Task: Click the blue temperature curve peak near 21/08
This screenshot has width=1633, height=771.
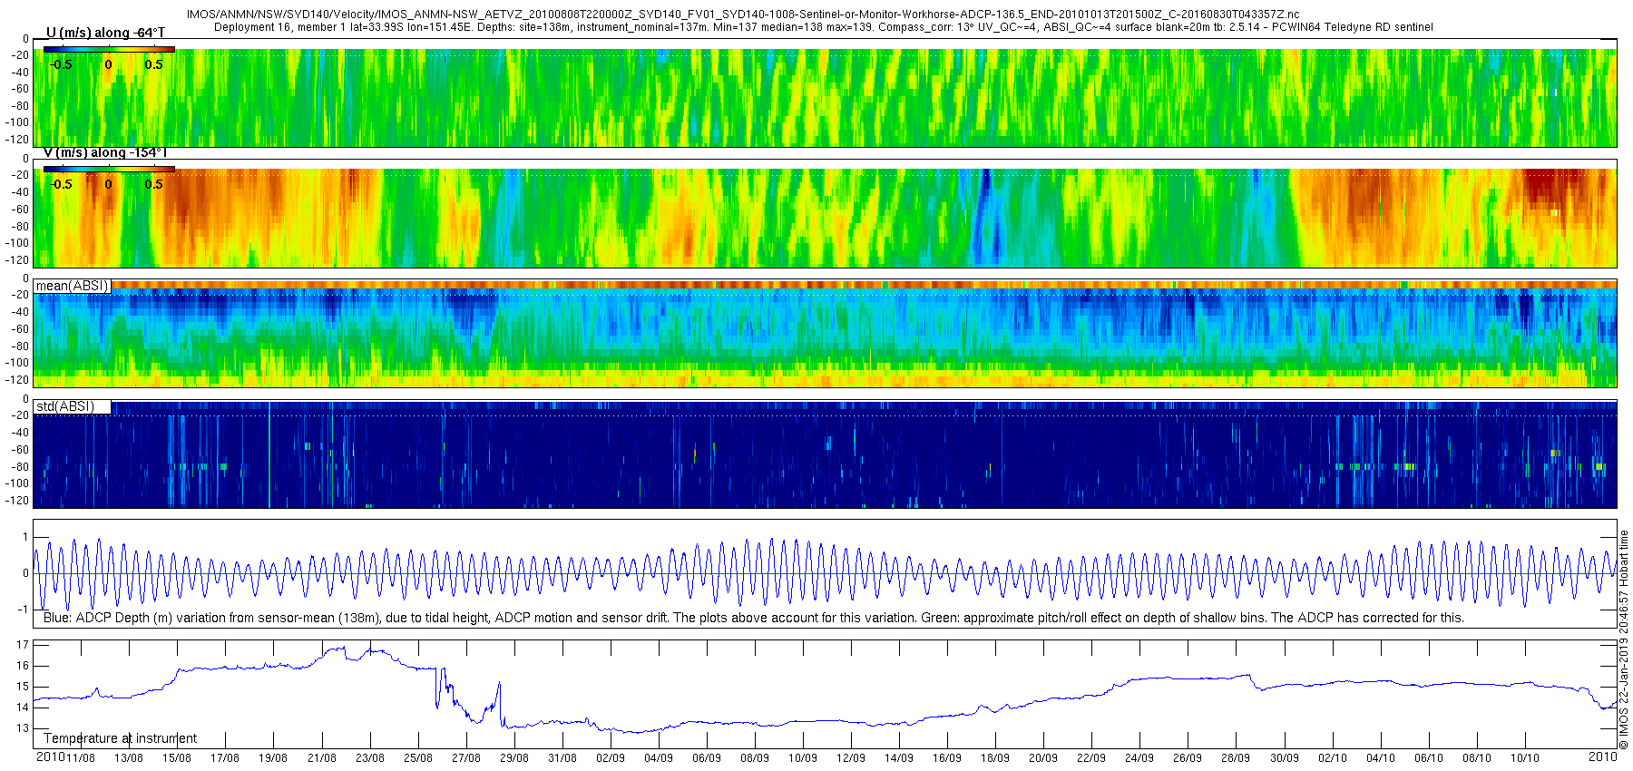Action: (342, 648)
